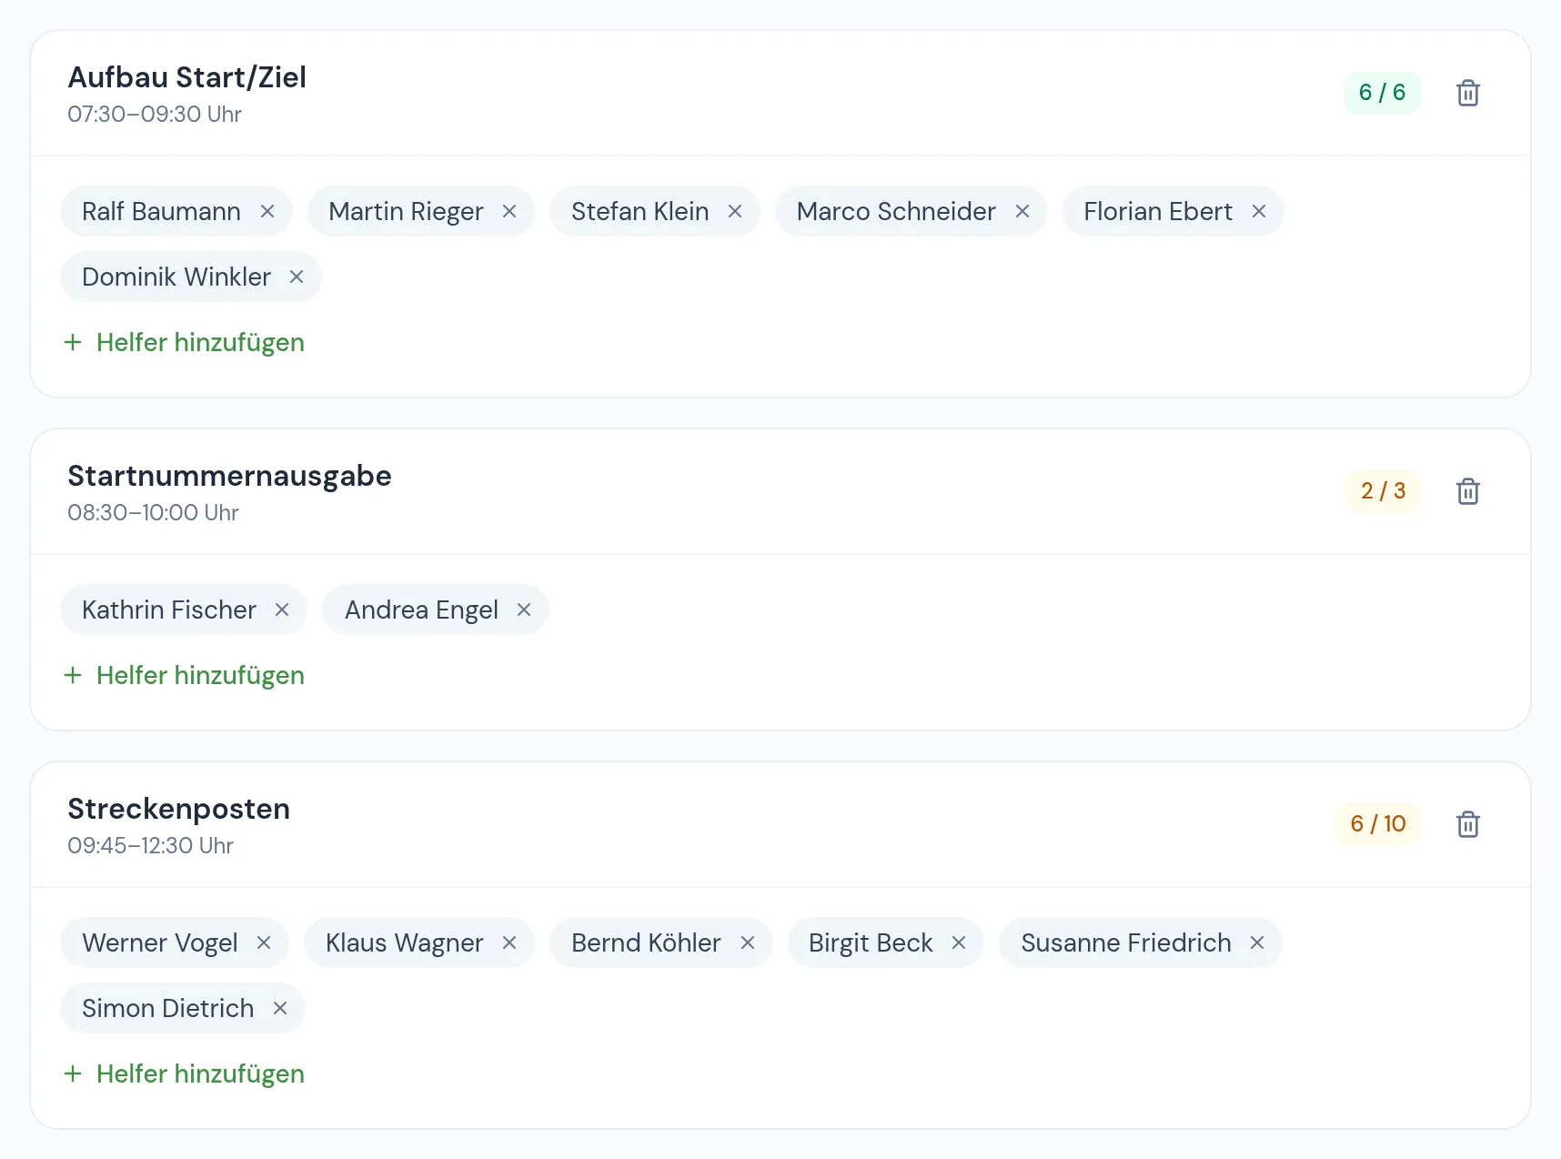Remove Andrea Engel helper chip
This screenshot has width=1561, height=1159.
tap(524, 610)
